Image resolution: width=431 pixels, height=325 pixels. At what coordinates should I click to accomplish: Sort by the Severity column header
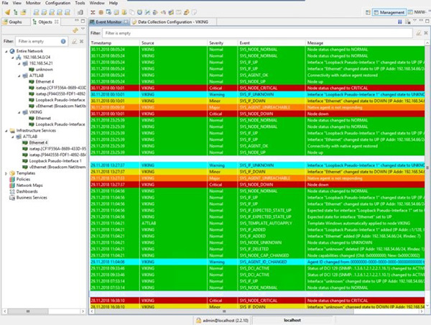tap(222, 43)
